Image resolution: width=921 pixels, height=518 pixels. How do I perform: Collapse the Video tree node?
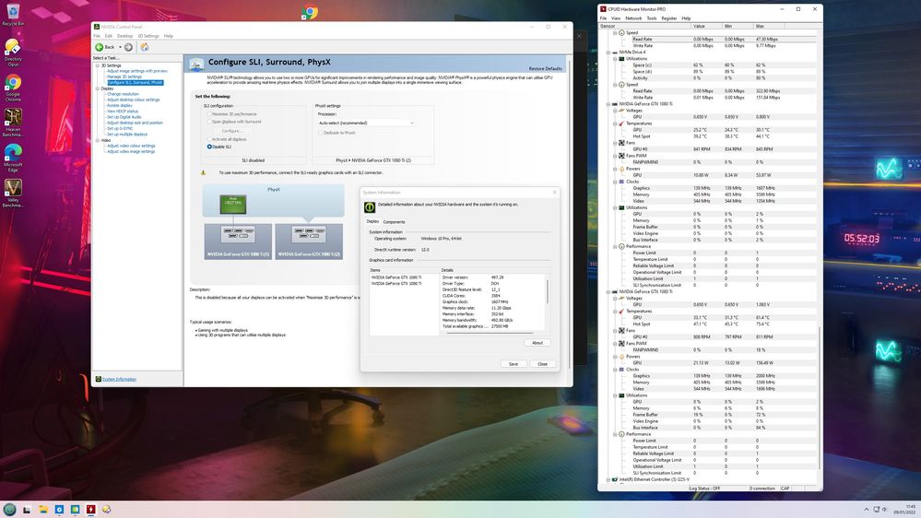pos(98,140)
